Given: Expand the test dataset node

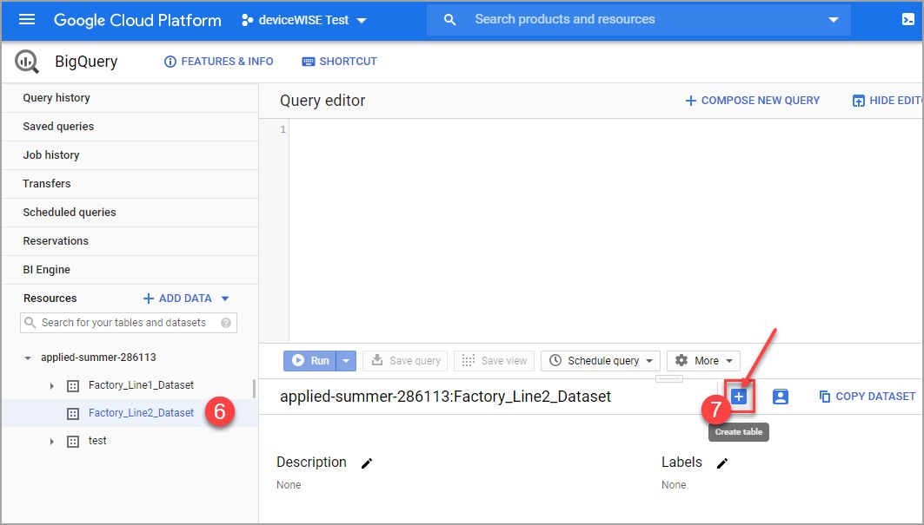Looking at the screenshot, I should 52,442.
